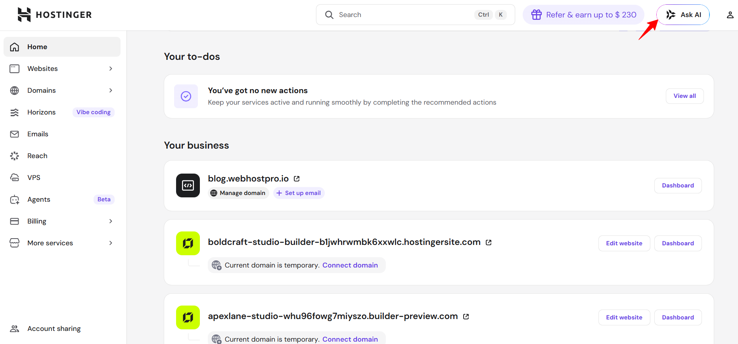
Task: Click the search magnifier icon
Action: [x=329, y=15]
